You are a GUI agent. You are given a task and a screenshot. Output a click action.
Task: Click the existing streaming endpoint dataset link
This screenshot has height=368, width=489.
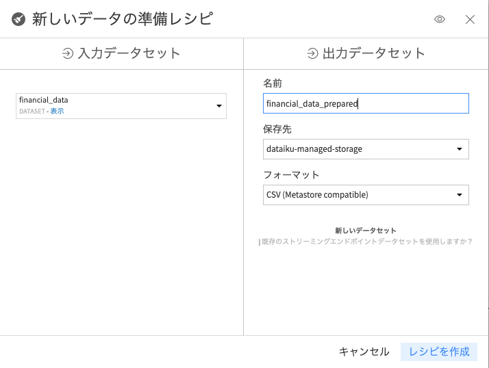point(367,241)
